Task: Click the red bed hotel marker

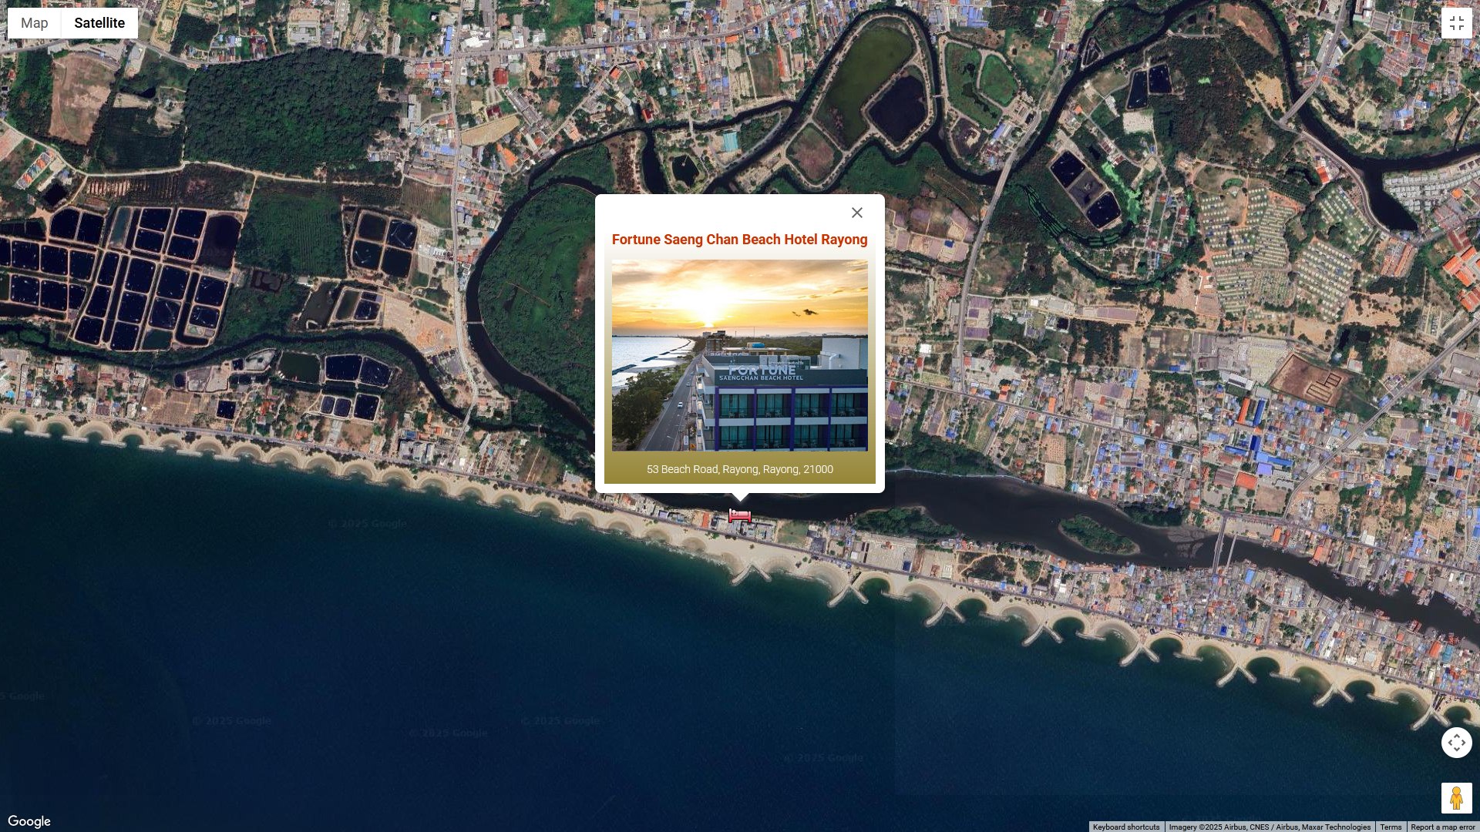Action: [x=739, y=515]
